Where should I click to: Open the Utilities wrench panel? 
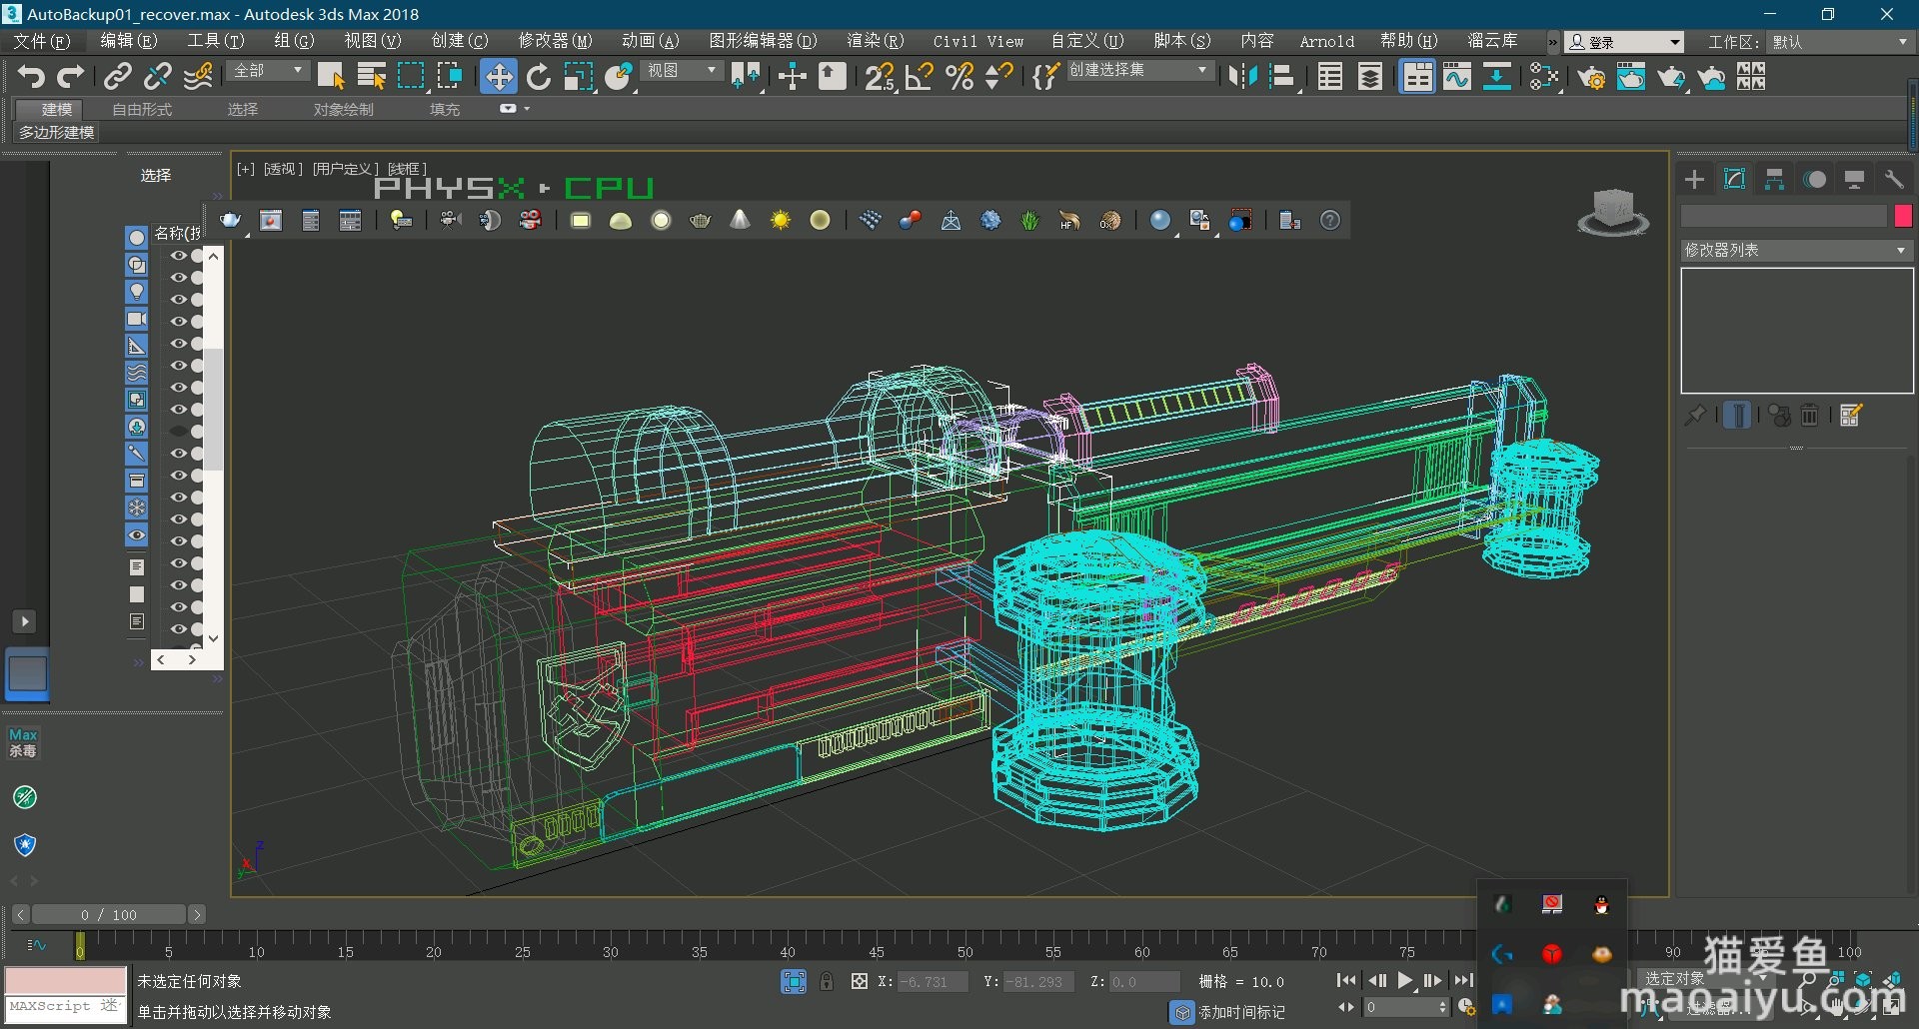pyautogui.click(x=1894, y=180)
